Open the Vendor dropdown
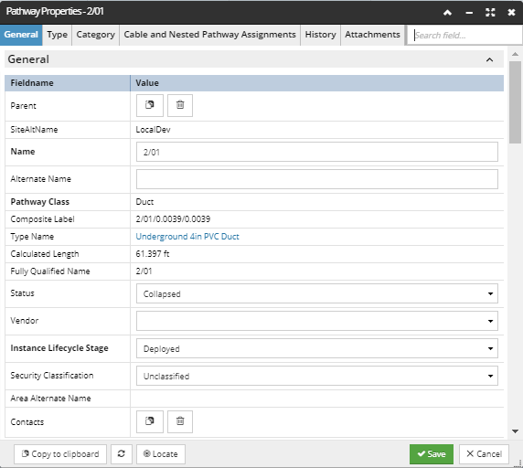523x468 pixels. [x=317, y=321]
